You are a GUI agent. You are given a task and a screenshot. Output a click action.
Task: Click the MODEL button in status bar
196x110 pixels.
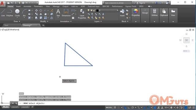click(x=109, y=108)
